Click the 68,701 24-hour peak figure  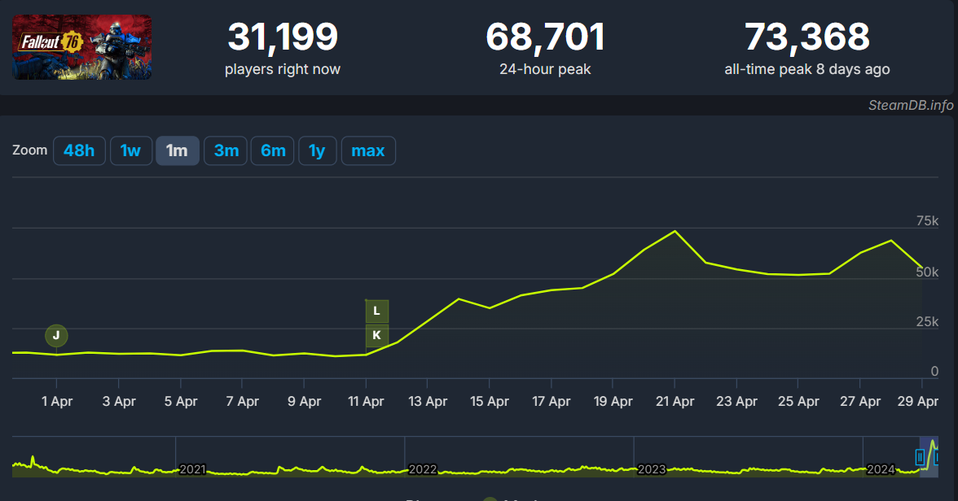[545, 37]
